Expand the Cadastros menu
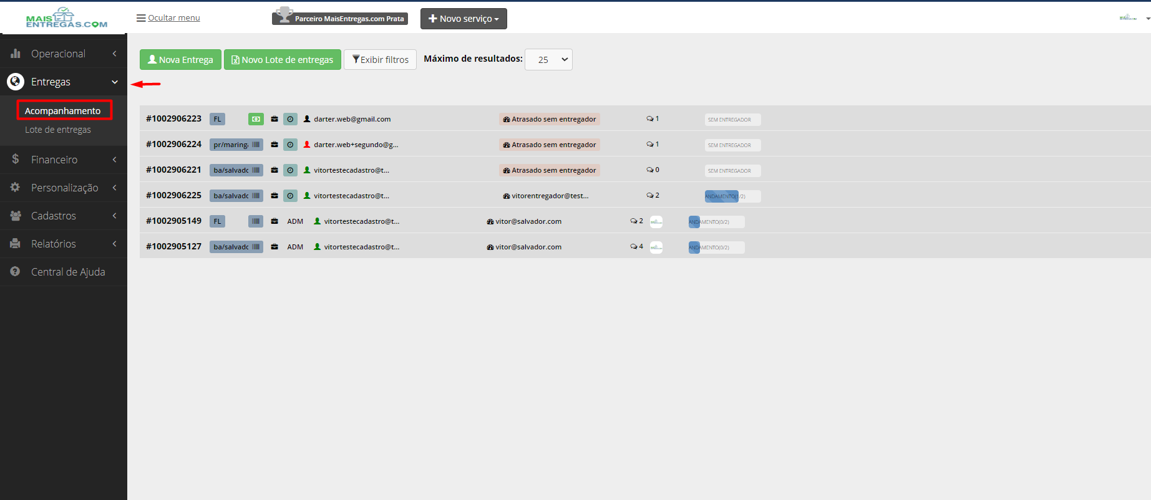The width and height of the screenshot is (1151, 500). tap(64, 216)
